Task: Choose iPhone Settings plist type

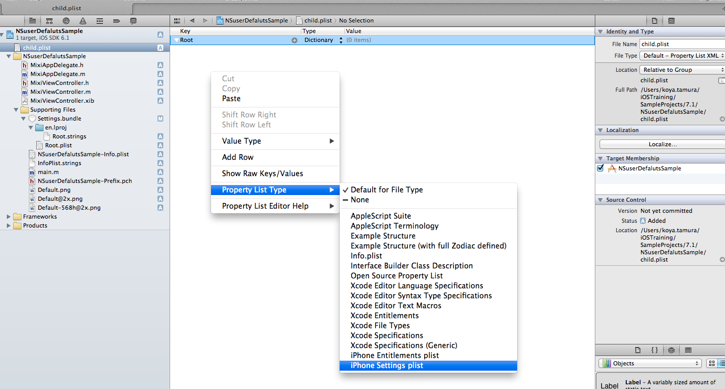Action: click(x=428, y=365)
